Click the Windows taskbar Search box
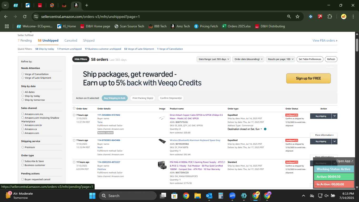The image size is (359, 202). coord(128,196)
